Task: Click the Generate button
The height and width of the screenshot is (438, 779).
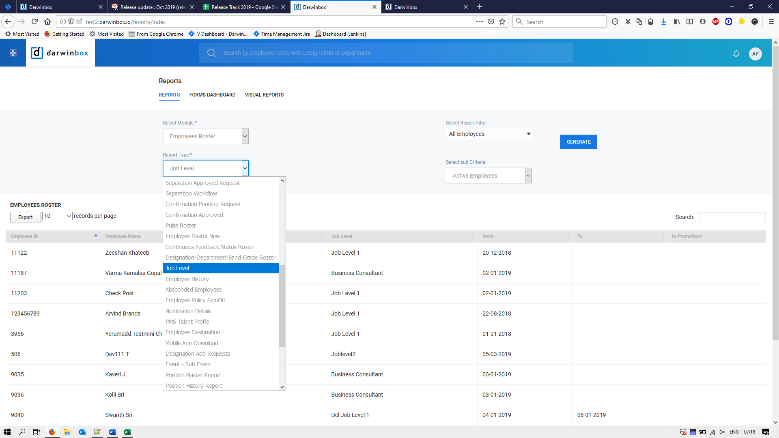Action: [x=578, y=142]
